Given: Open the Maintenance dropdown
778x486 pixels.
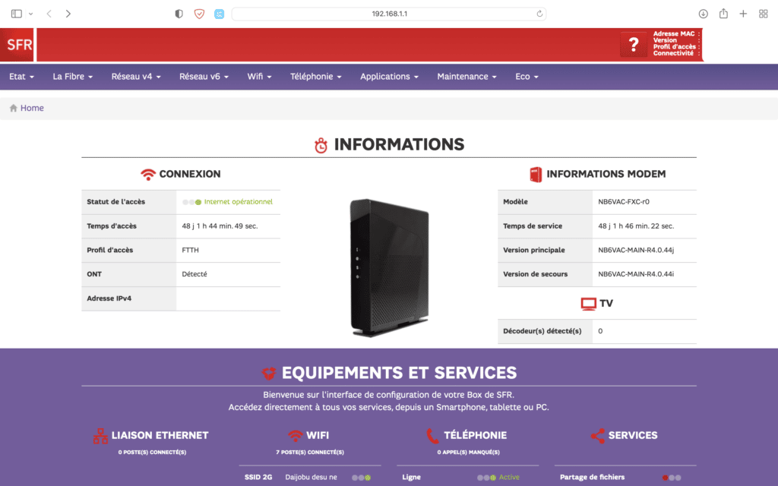Looking at the screenshot, I should coord(467,77).
